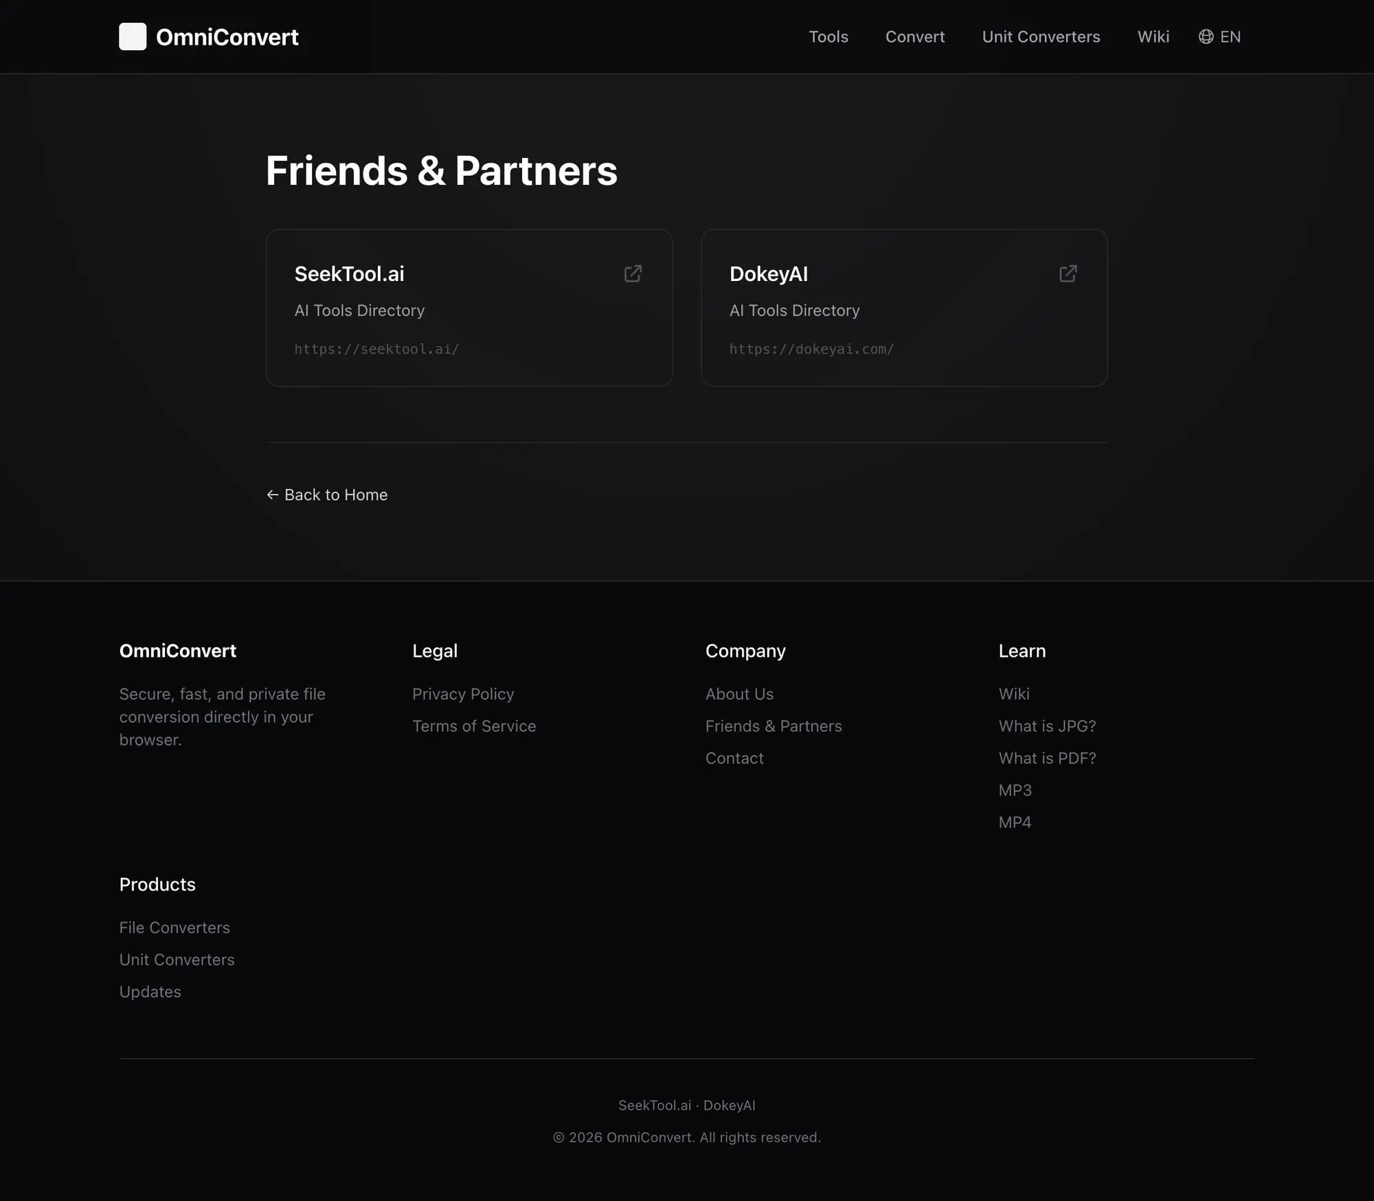The height and width of the screenshot is (1201, 1374).
Task: Visit the seektool.ai URL text
Action: pos(376,349)
